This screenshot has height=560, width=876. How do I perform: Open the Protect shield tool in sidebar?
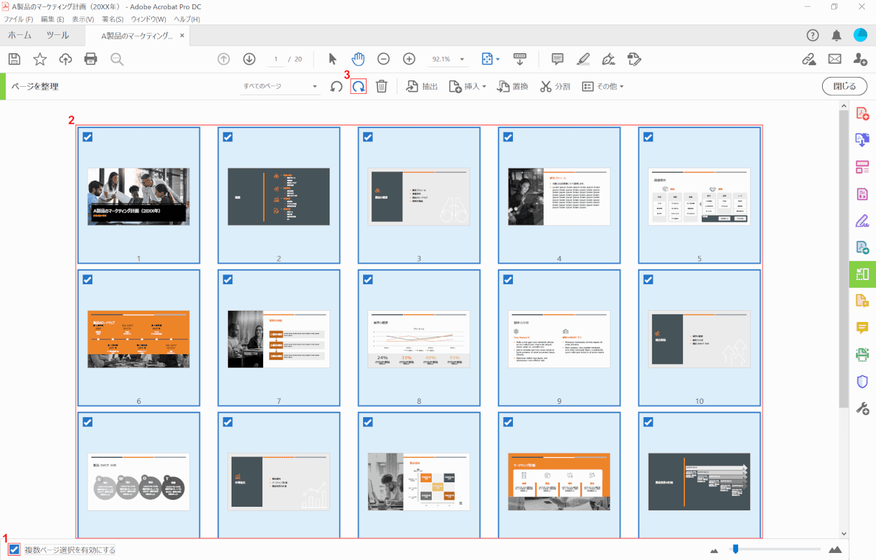(x=862, y=381)
